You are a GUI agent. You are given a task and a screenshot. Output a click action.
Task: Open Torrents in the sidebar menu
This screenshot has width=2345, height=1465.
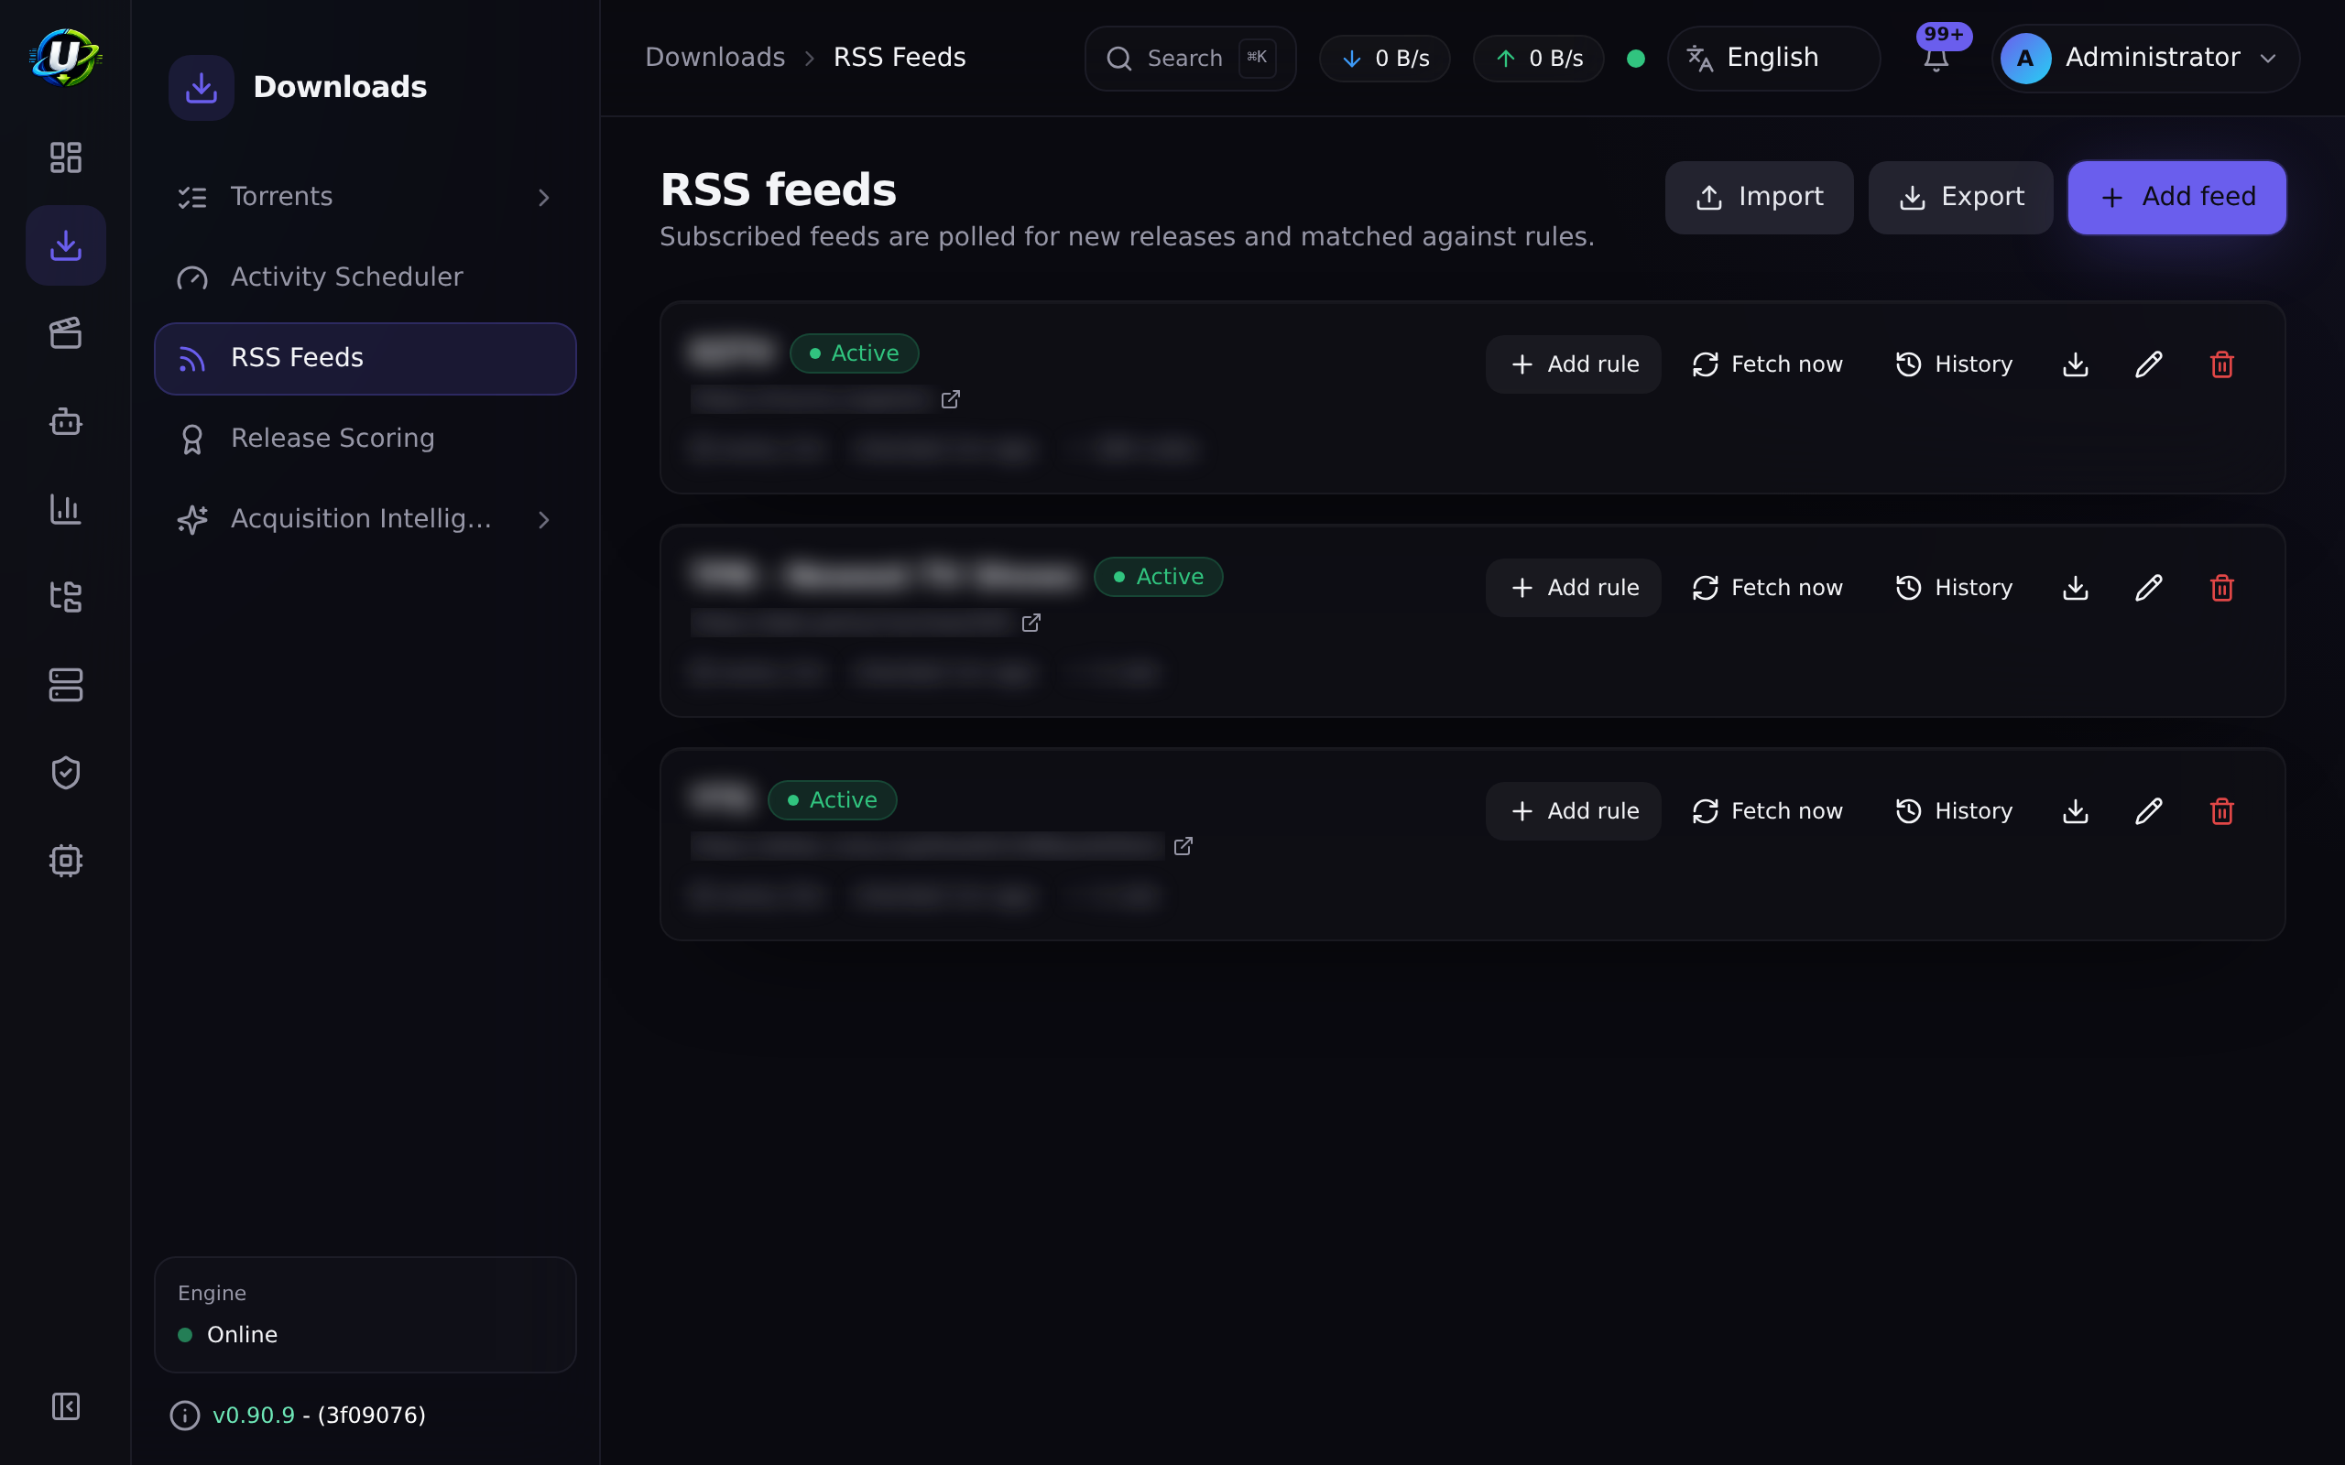[365, 198]
